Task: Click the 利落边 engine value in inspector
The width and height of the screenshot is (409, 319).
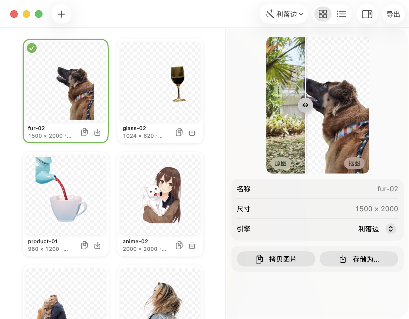Action: (x=369, y=229)
